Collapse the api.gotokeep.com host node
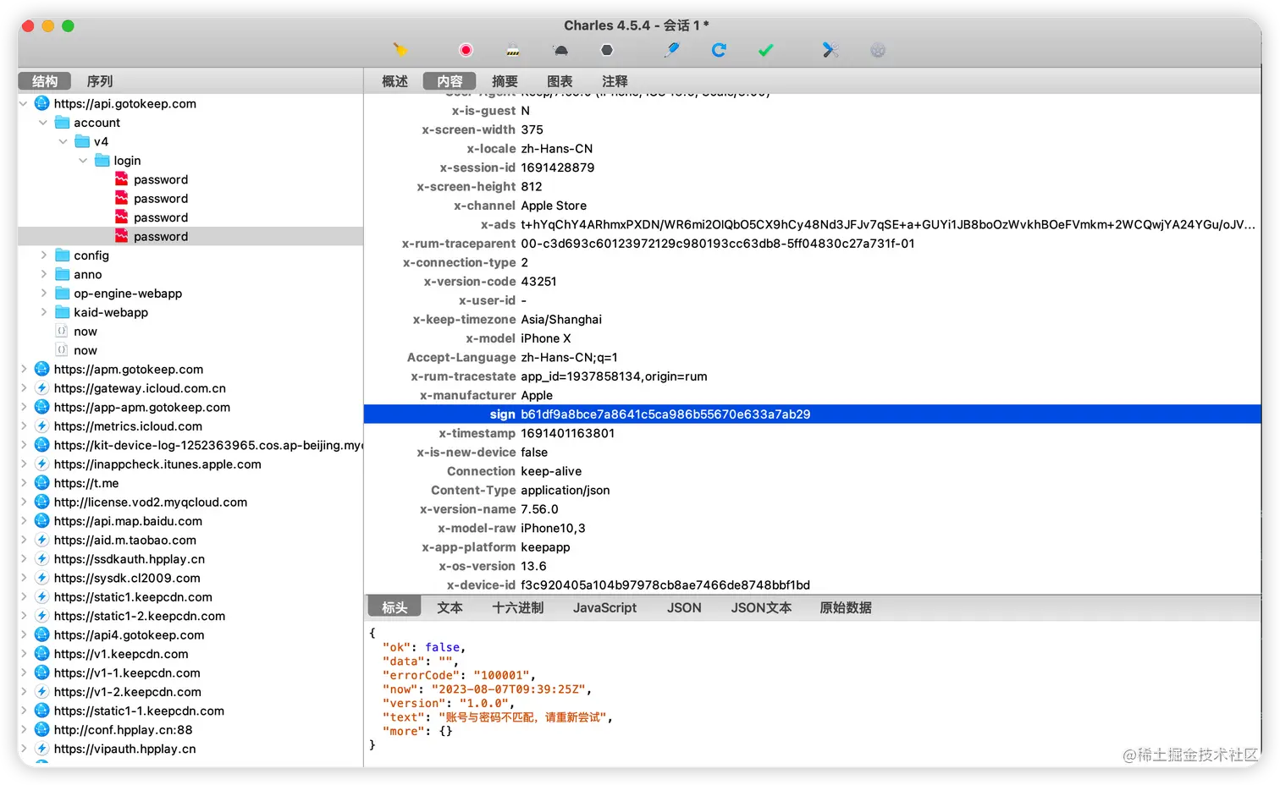1280x785 pixels. click(x=23, y=103)
